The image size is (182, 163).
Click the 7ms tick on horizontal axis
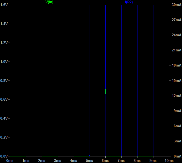(x=122, y=160)
